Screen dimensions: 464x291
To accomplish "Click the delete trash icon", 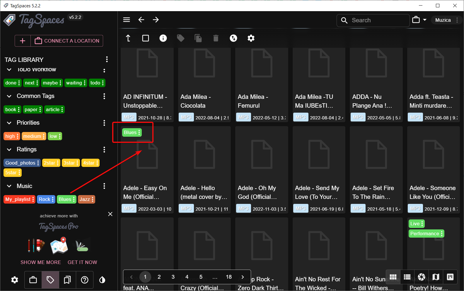I will point(216,38).
